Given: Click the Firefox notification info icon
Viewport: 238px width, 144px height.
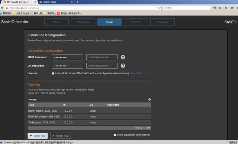Looking at the screenshot, I should pyautogui.click(x=1, y=143).
